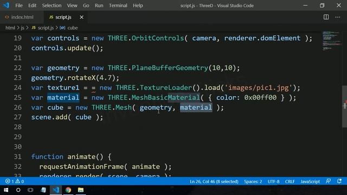This screenshot has width=347, height=195.
Task: Click 'requestAnimationFrame' on line 32
Action: point(81,167)
